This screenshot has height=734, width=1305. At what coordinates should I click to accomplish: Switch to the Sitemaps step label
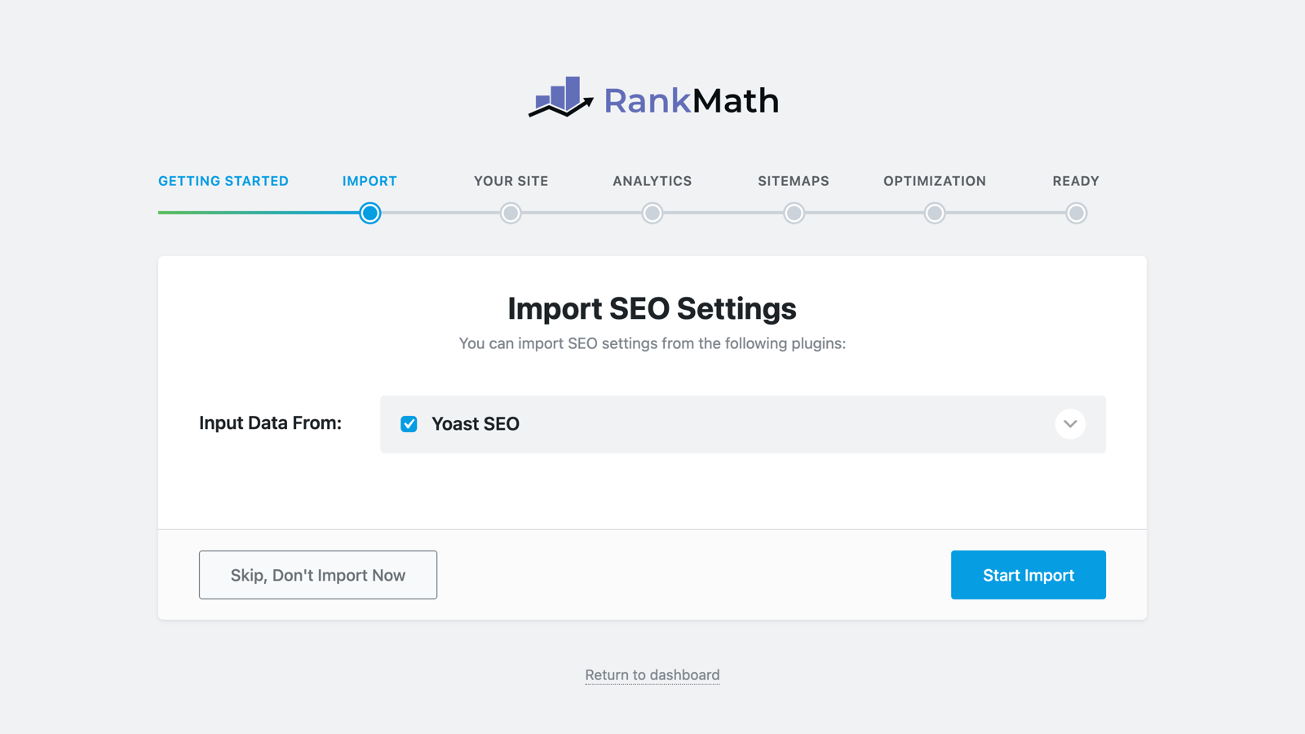click(x=794, y=181)
